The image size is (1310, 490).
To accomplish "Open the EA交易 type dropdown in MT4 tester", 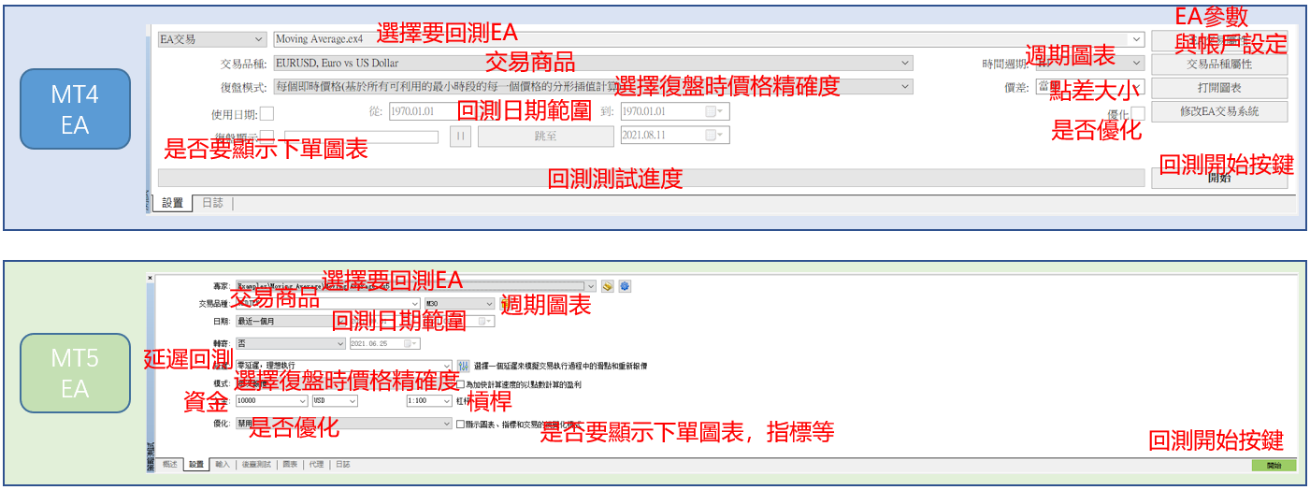I will [212, 40].
